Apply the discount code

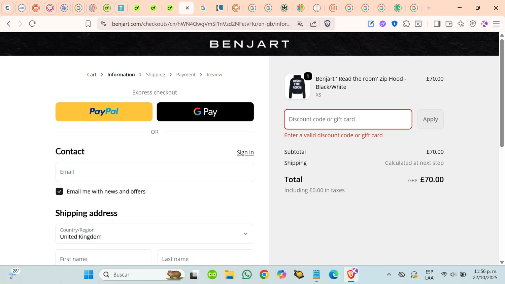pyautogui.click(x=431, y=119)
